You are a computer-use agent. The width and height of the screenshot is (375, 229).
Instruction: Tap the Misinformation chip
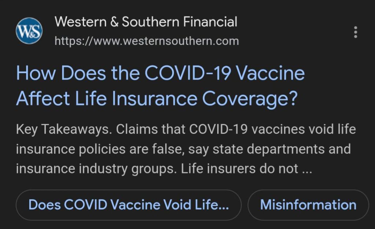[308, 205]
